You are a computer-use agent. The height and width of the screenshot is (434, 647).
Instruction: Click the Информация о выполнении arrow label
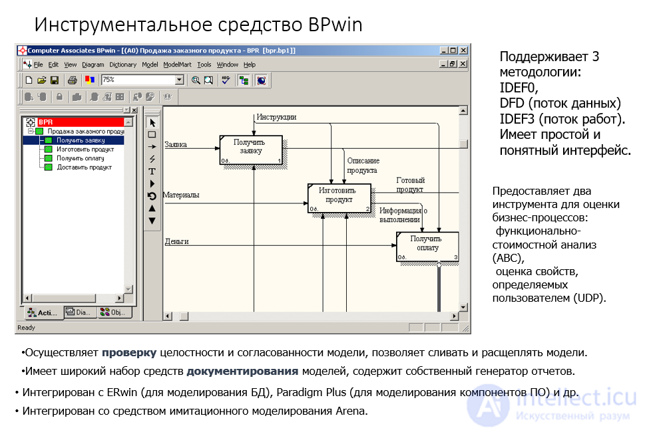(x=403, y=215)
